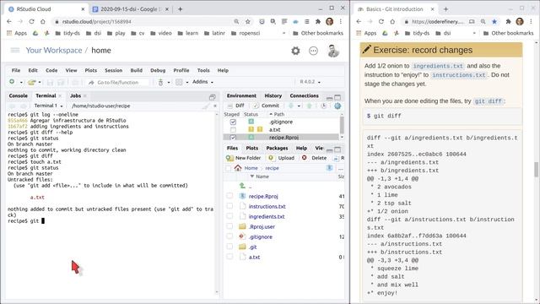540x304 pixels.
Task: Expand the Git pull options dropdown arrow
Action: click(299, 106)
